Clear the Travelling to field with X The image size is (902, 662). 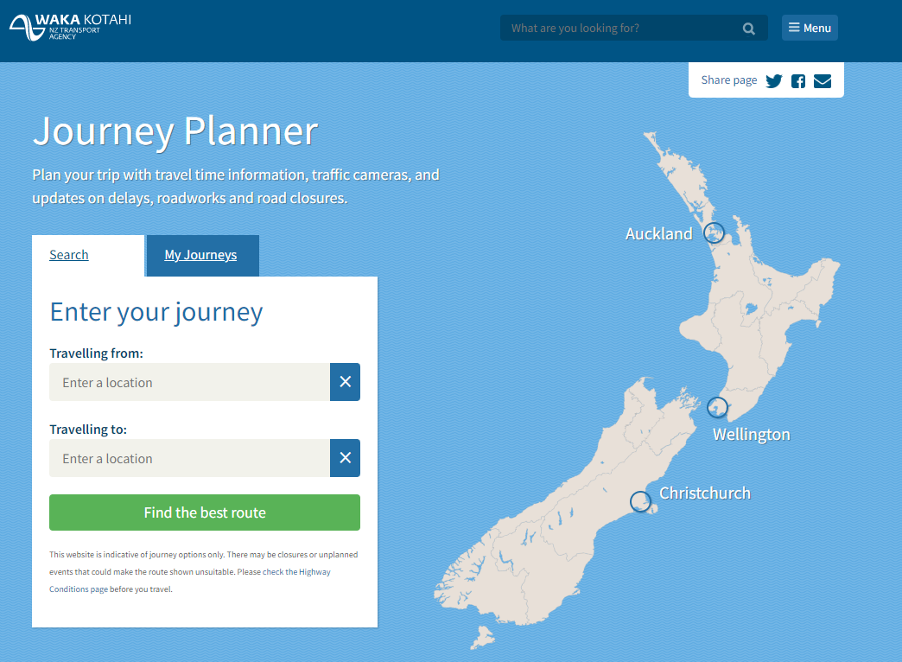coord(345,458)
